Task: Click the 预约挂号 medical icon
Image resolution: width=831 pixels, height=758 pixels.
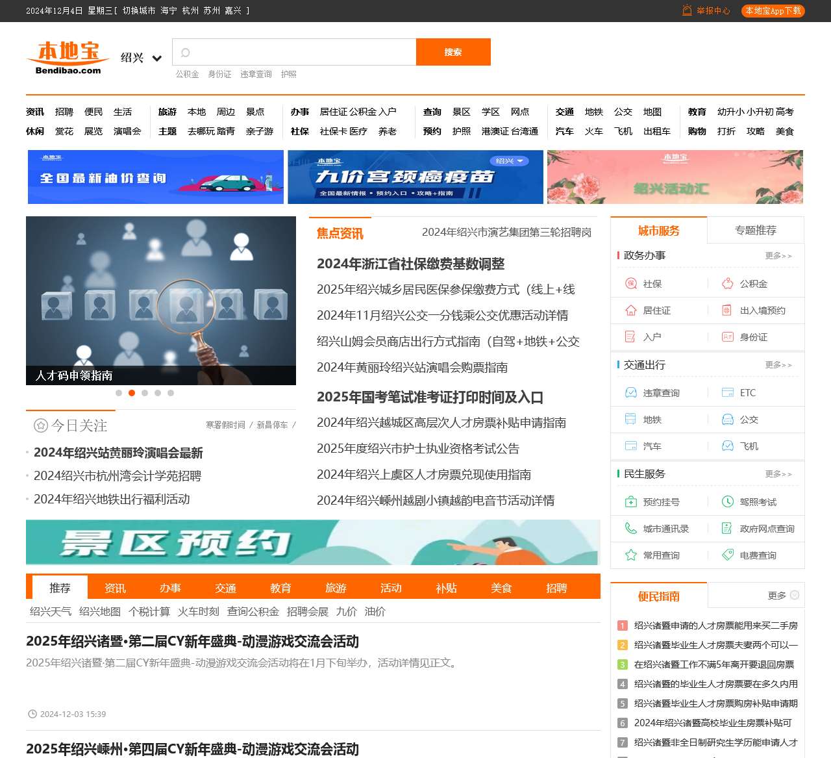Action: tap(630, 502)
